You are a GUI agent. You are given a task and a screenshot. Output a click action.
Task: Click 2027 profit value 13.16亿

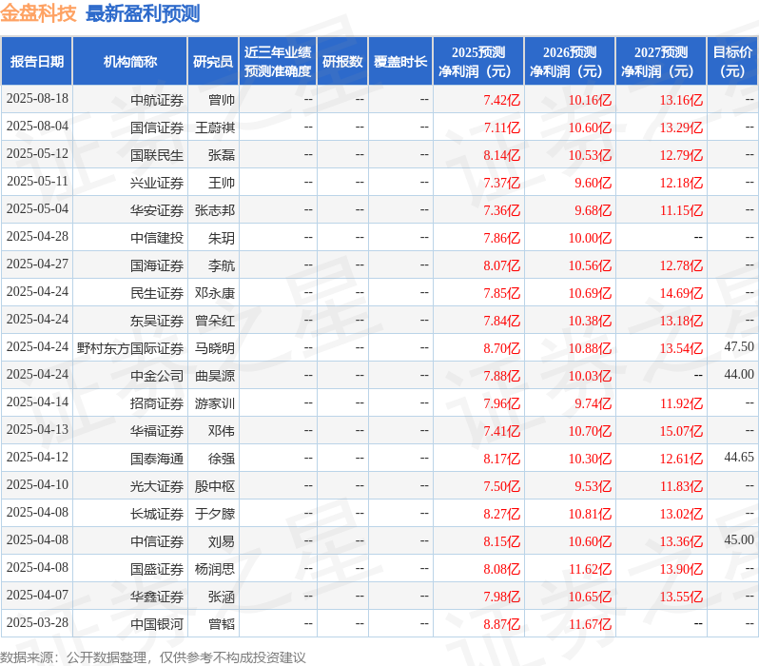pos(682,100)
